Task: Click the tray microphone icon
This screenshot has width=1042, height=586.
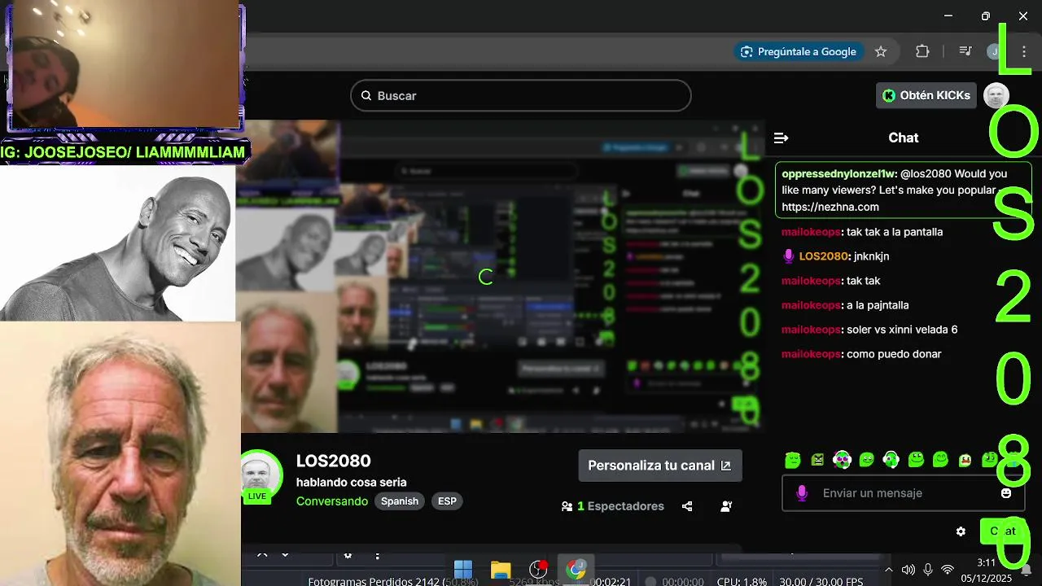Action: tap(928, 570)
